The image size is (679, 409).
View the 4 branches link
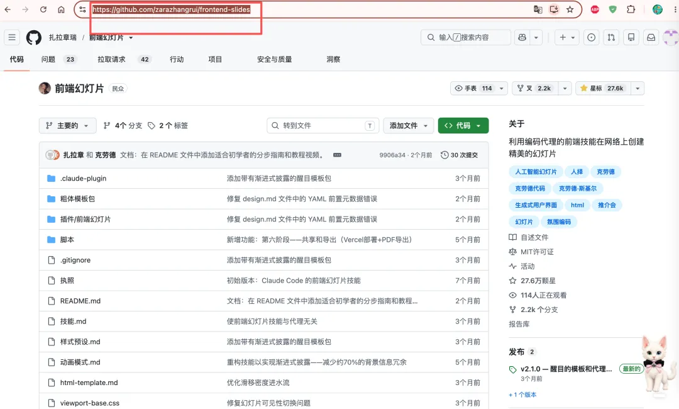click(123, 126)
